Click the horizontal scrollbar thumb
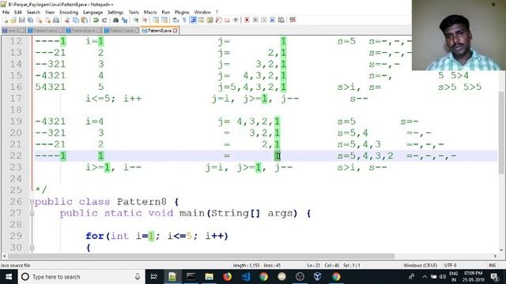Viewport: 506px width, 284px height. pos(201,256)
